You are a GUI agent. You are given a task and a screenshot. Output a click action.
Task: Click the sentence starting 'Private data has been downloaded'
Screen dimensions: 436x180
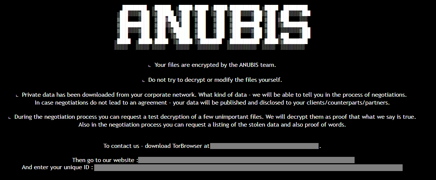[214, 95]
